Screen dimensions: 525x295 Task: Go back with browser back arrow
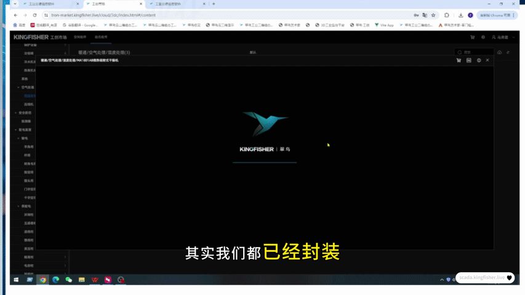[15, 15]
